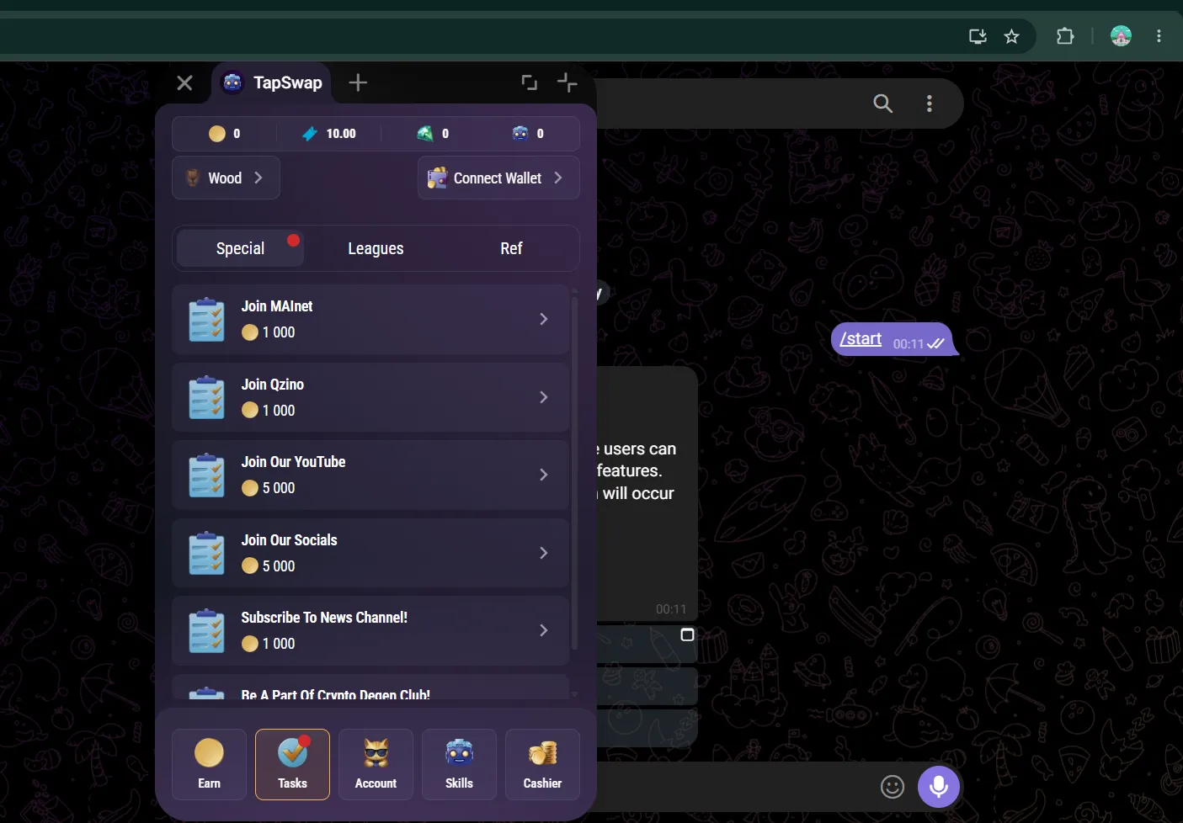Close the TapSwap mini app panel
The image size is (1183, 823).
coord(184,82)
